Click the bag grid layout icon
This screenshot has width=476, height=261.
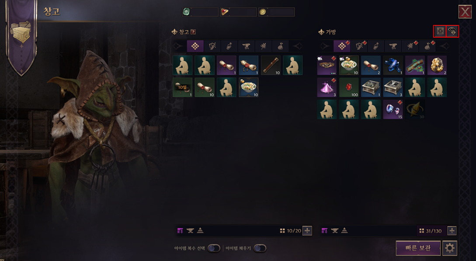440,31
